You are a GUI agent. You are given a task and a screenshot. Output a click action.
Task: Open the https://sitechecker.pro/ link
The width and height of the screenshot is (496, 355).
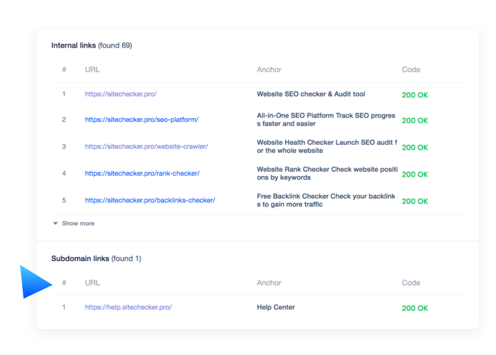(121, 94)
